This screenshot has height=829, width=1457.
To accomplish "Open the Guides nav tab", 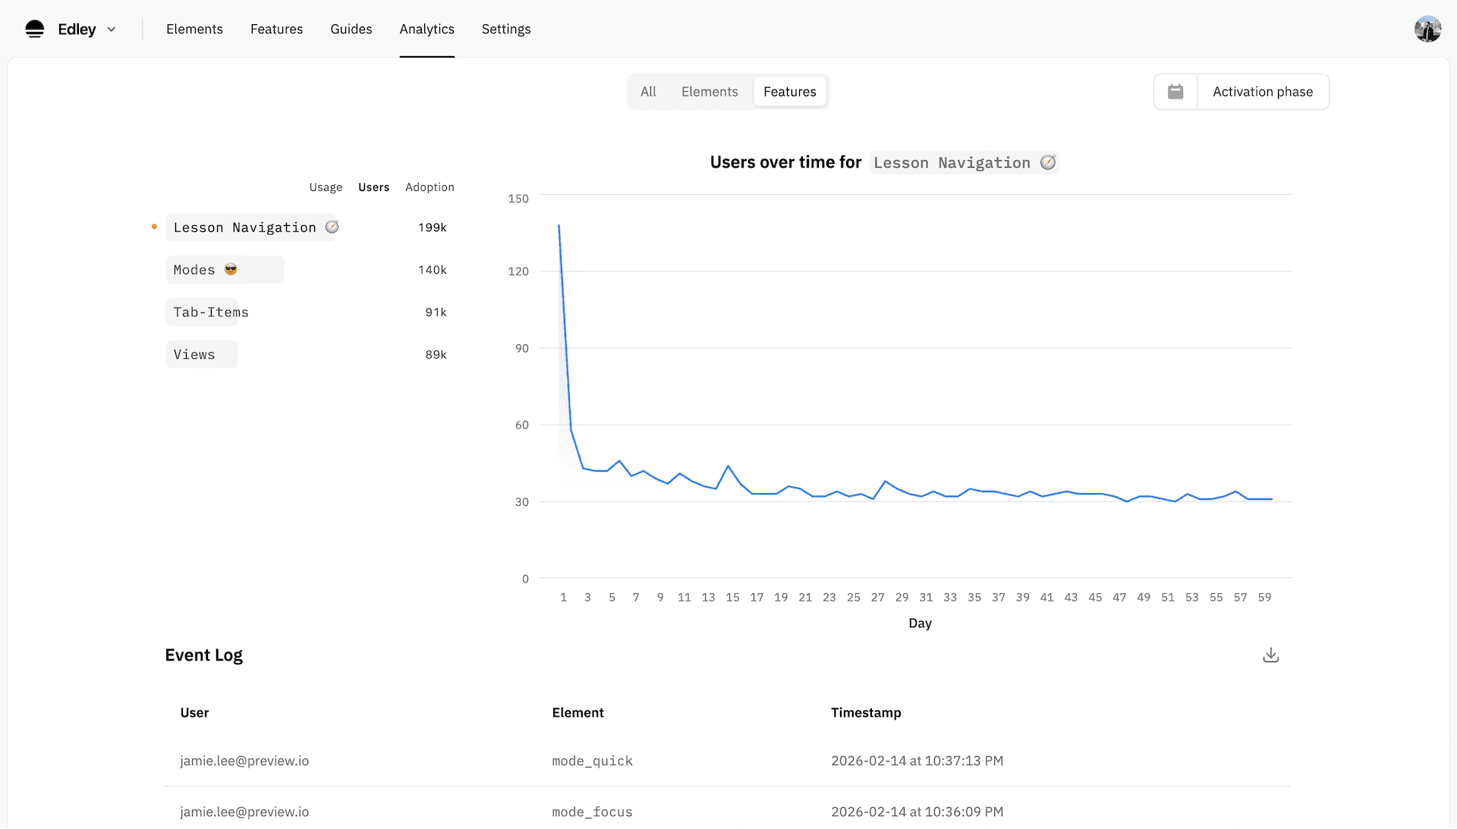I will pyautogui.click(x=351, y=29).
